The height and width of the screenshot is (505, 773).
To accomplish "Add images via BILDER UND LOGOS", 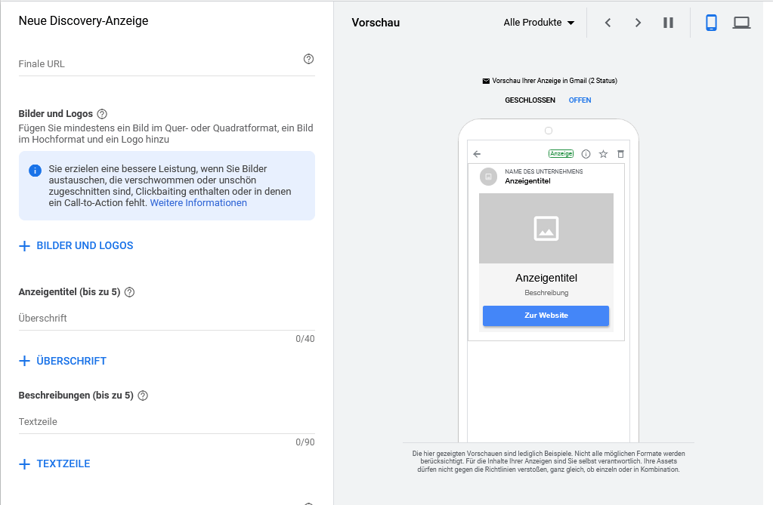I will [x=76, y=245].
